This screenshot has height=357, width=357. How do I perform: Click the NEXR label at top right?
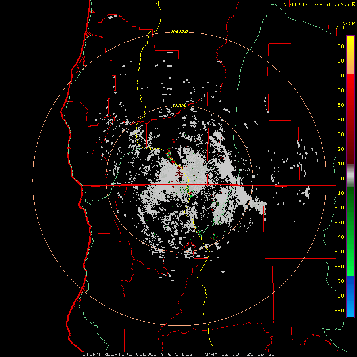349,24
